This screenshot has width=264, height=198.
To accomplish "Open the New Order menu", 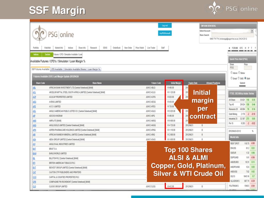I will coord(128,48).
